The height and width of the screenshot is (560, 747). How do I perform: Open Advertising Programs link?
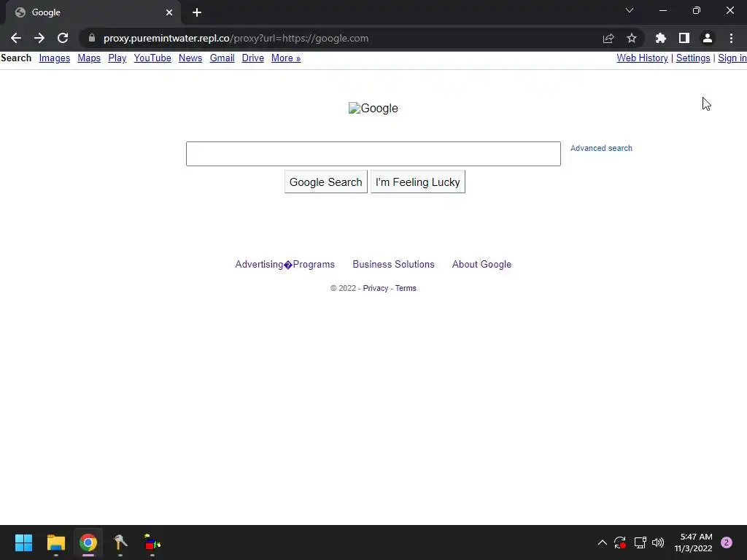[285, 264]
